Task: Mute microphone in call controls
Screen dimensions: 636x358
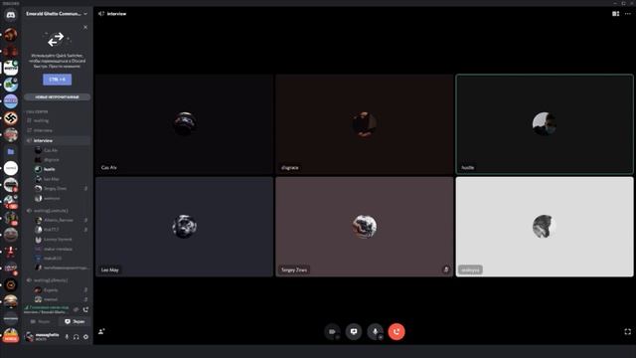Action: click(376, 331)
